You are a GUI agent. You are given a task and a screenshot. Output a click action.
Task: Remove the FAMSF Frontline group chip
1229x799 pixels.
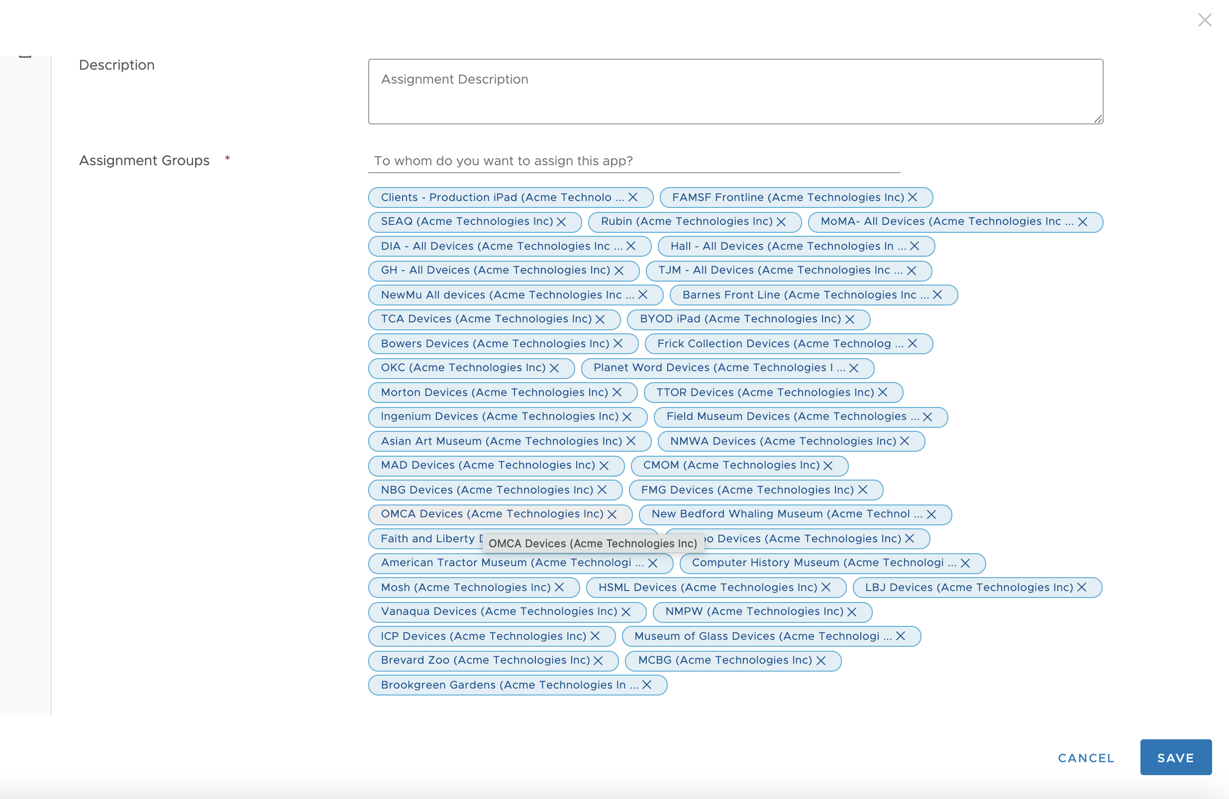click(913, 198)
